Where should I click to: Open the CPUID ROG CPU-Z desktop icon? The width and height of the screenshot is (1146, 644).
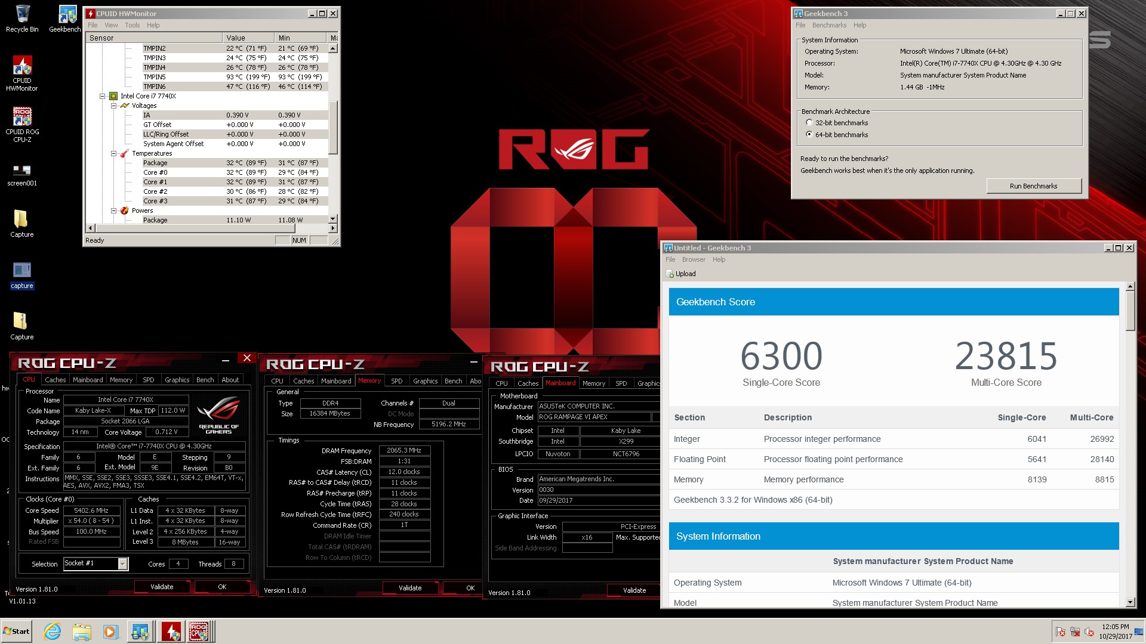22,117
